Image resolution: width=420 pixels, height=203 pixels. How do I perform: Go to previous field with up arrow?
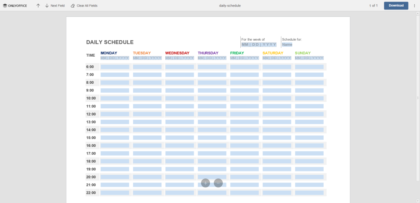click(x=38, y=6)
